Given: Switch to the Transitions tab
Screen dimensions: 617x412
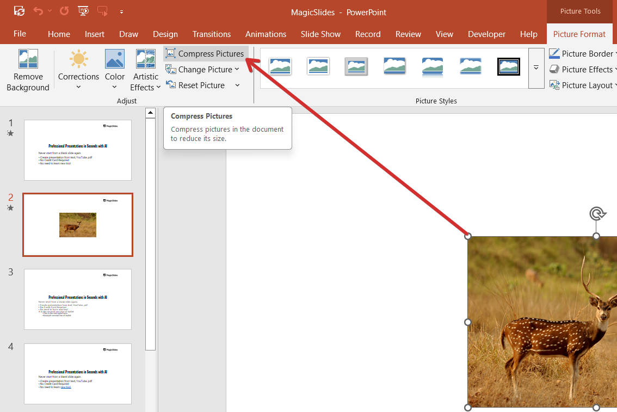Looking at the screenshot, I should [x=212, y=34].
